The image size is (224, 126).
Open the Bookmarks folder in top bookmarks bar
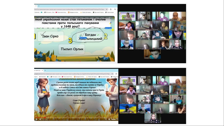(37, 12)
